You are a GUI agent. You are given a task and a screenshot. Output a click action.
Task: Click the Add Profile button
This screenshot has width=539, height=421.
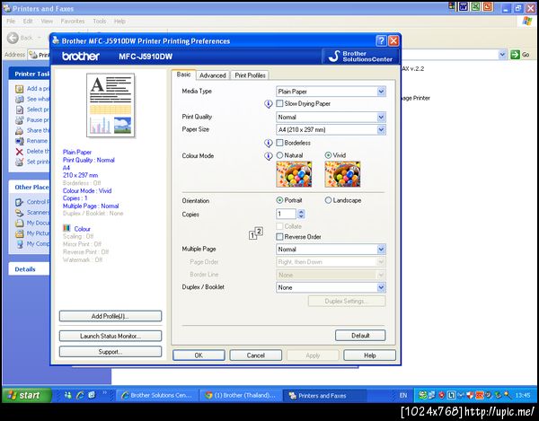pyautogui.click(x=110, y=316)
